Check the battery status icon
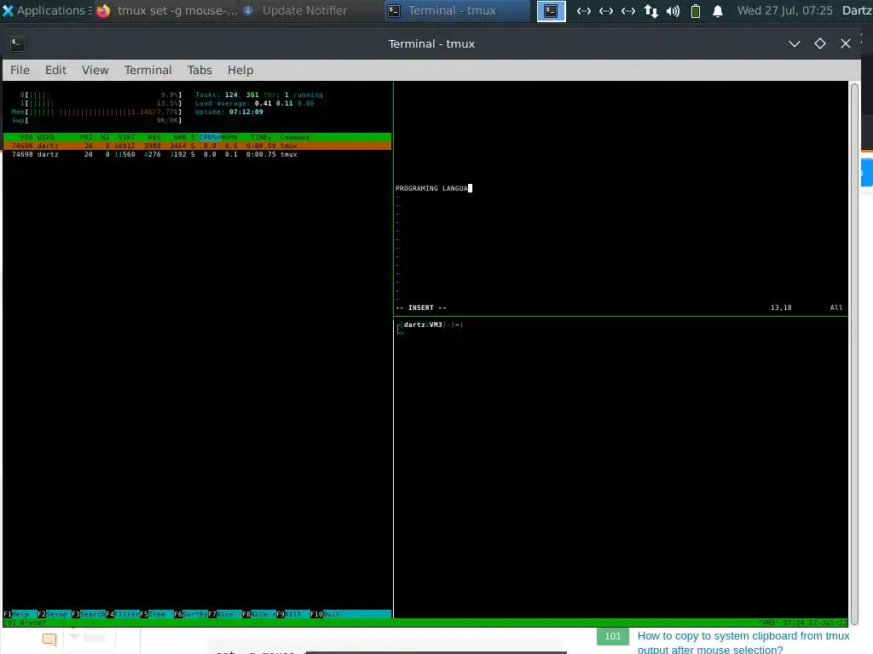Screen dimensions: 873x654 point(696,10)
